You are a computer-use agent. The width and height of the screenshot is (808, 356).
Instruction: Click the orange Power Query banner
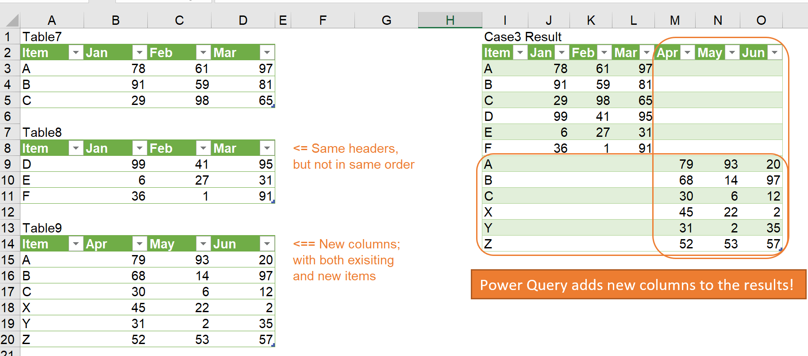[638, 285]
